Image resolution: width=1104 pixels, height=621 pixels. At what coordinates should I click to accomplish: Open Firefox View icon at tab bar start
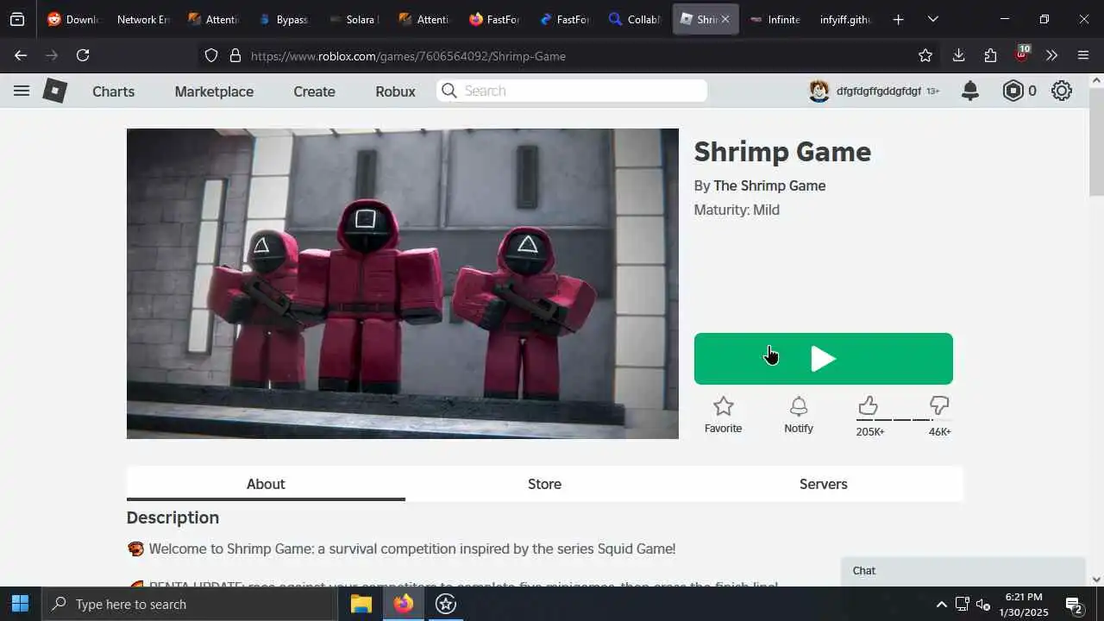[17, 19]
